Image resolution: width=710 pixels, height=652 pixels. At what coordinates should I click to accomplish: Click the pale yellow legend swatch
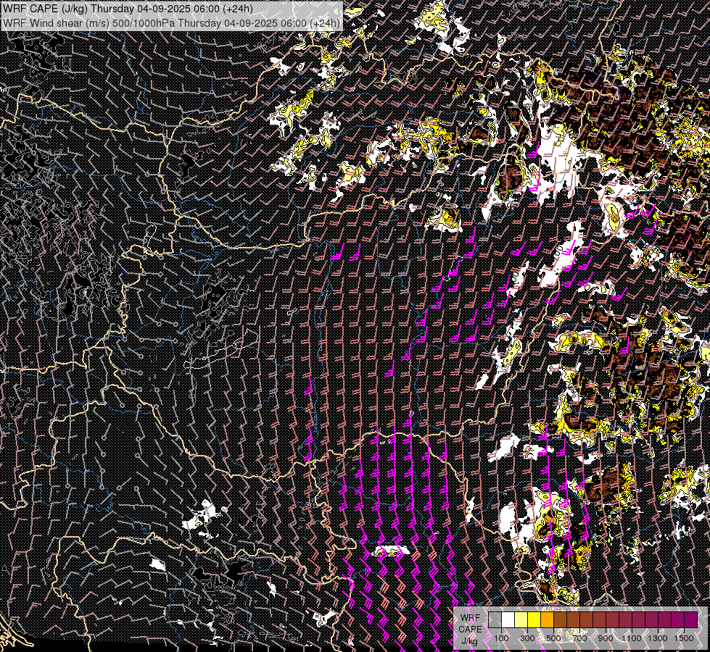coord(521,619)
